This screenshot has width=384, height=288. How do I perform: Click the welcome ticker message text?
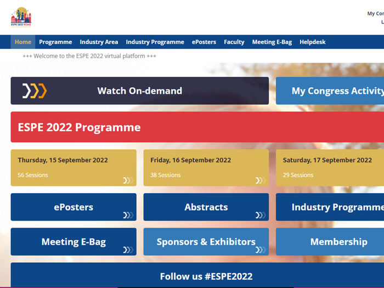pyautogui.click(x=89, y=56)
